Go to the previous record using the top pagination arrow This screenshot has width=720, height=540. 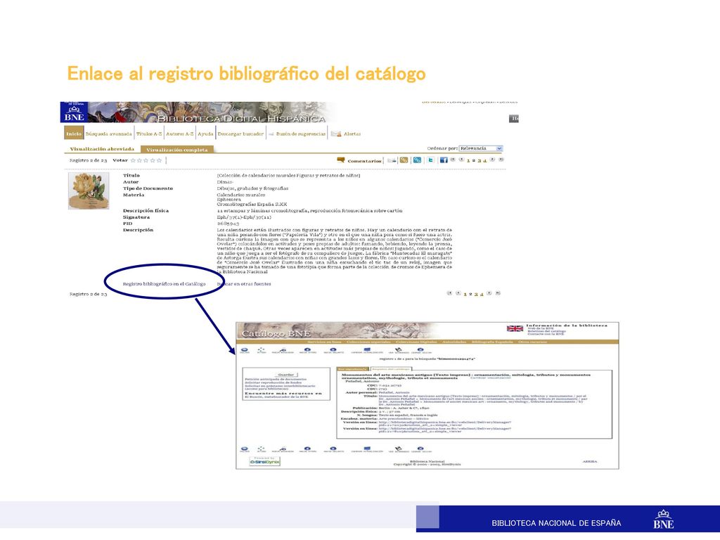(x=461, y=160)
